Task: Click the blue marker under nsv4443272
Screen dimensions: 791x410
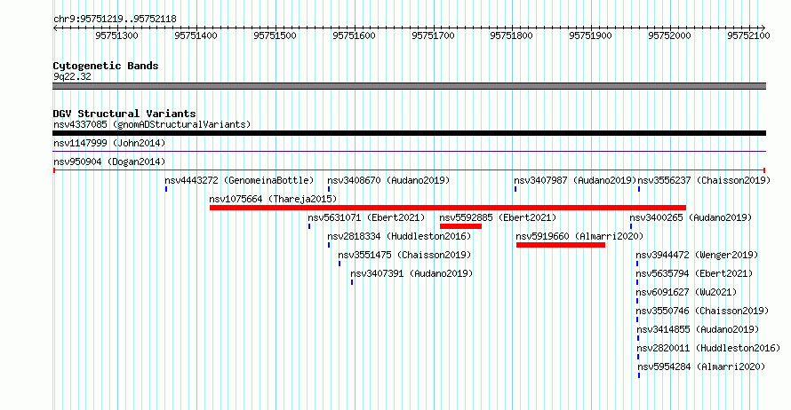Action: [x=166, y=189]
